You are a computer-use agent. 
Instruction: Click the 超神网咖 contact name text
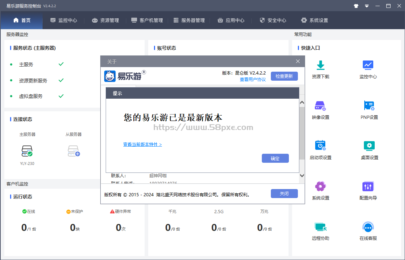pos(158,176)
